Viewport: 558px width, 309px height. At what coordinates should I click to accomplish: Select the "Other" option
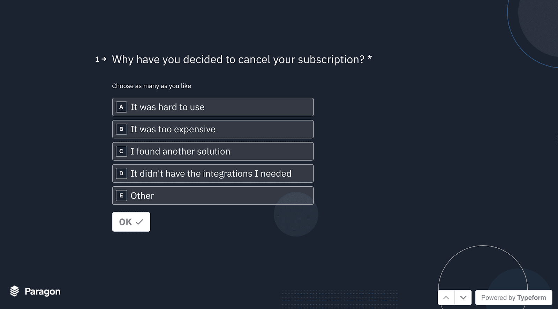(213, 195)
